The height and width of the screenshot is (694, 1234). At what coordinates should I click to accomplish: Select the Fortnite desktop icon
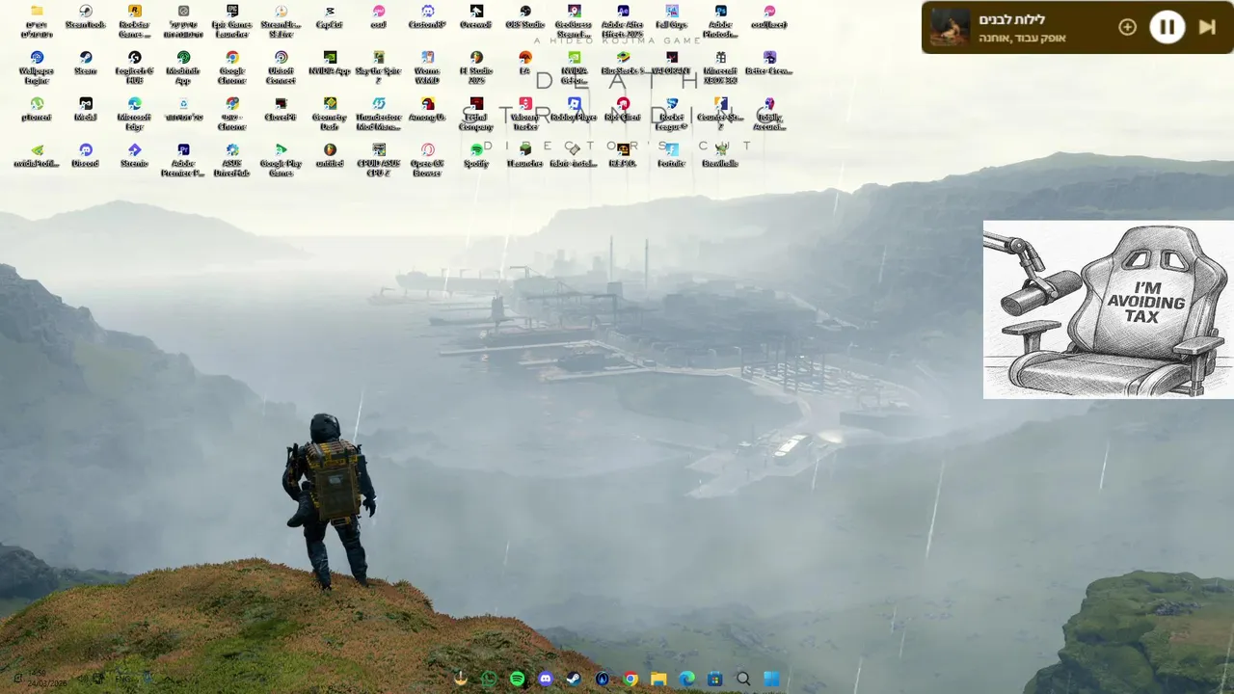coord(672,156)
